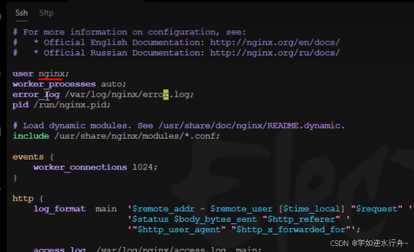
Task: Click the /usr/share/doc/nginx/README.dynamic path
Action: pyautogui.click(x=252, y=125)
